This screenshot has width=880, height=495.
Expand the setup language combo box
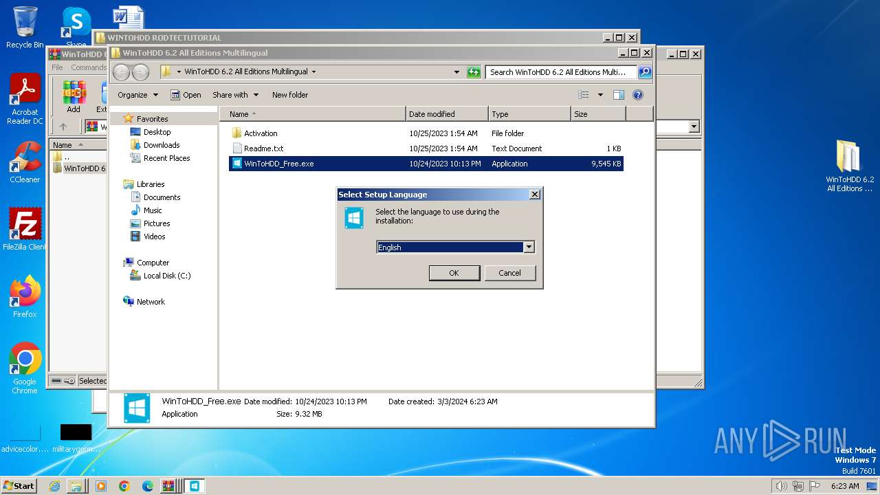pyautogui.click(x=529, y=247)
